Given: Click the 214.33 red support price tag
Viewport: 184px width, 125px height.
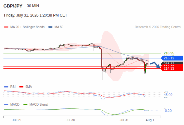Looking at the screenshot, I should click(172, 68).
